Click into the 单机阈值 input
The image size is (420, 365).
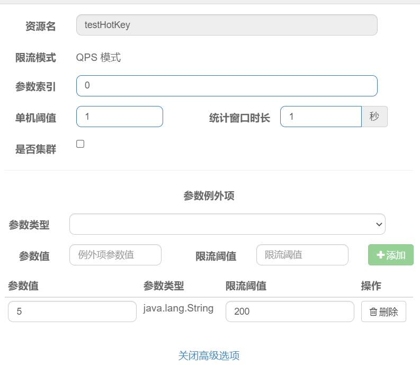[x=120, y=117]
